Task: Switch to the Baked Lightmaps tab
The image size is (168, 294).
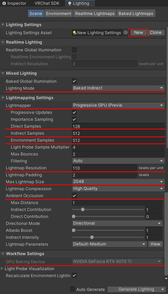Action: coord(136,13)
